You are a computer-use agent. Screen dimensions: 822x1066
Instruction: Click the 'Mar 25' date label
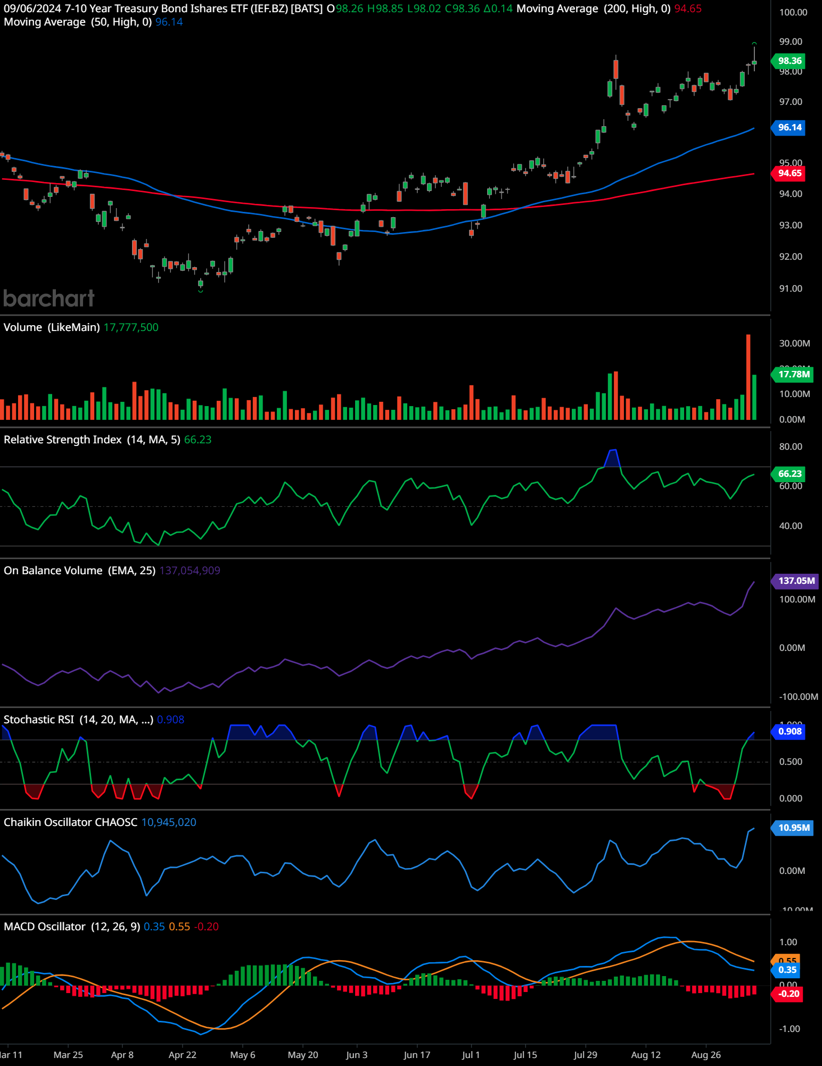[68, 1055]
